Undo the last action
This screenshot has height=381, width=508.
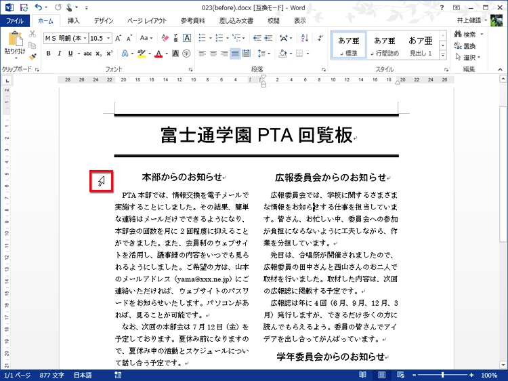tap(38, 7)
